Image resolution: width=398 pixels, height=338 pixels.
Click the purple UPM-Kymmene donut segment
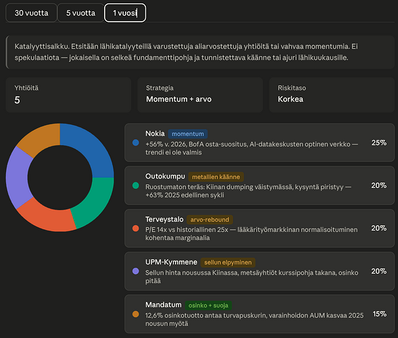17,178
